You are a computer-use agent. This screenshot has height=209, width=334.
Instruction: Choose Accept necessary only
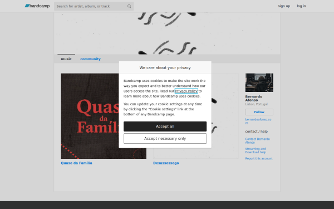pos(165,139)
